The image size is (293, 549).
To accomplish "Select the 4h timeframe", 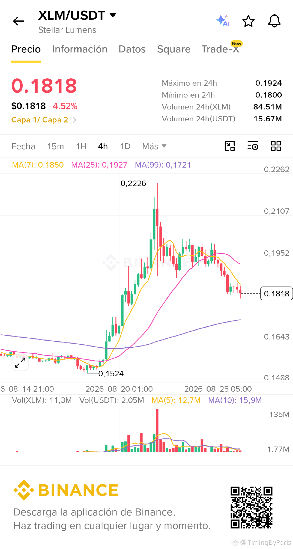I will pos(103,146).
